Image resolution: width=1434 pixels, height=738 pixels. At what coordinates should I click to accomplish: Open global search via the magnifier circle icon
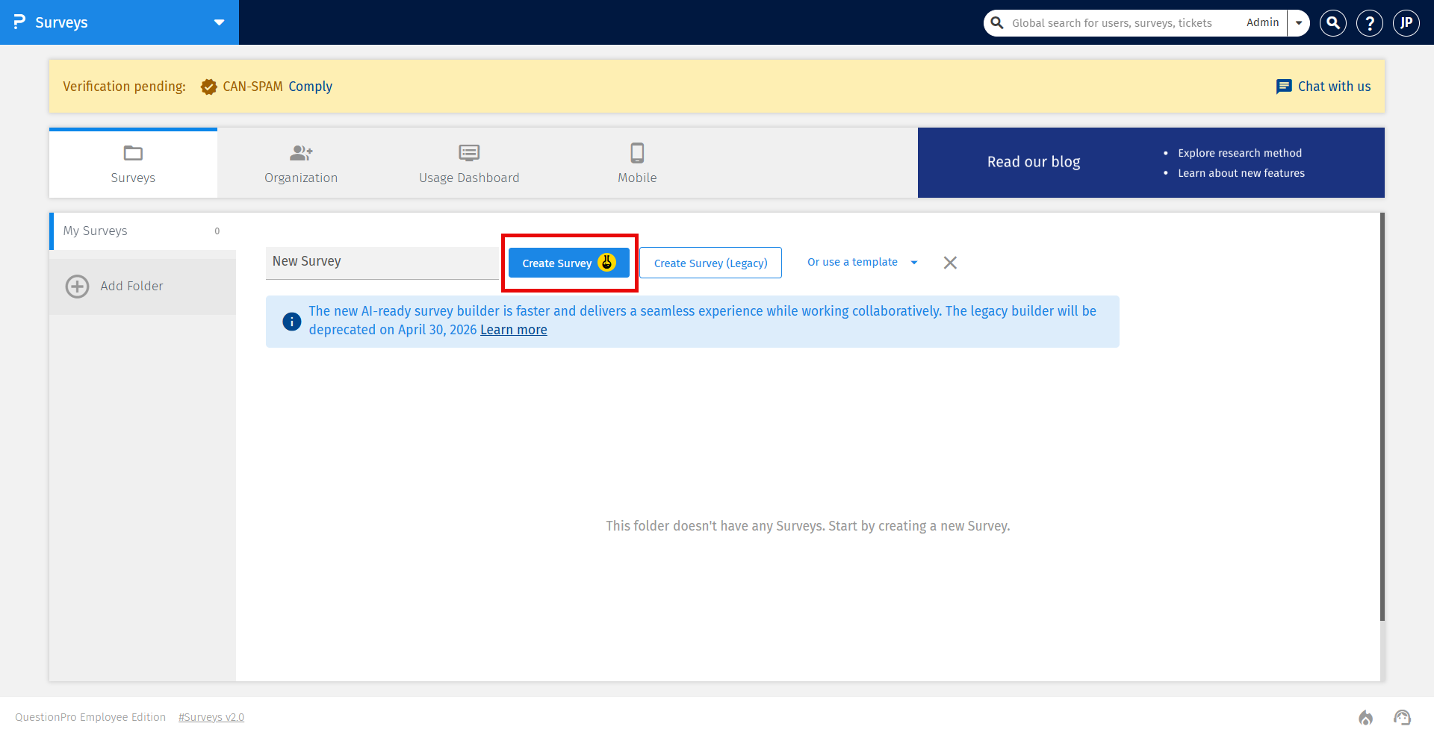point(1332,22)
